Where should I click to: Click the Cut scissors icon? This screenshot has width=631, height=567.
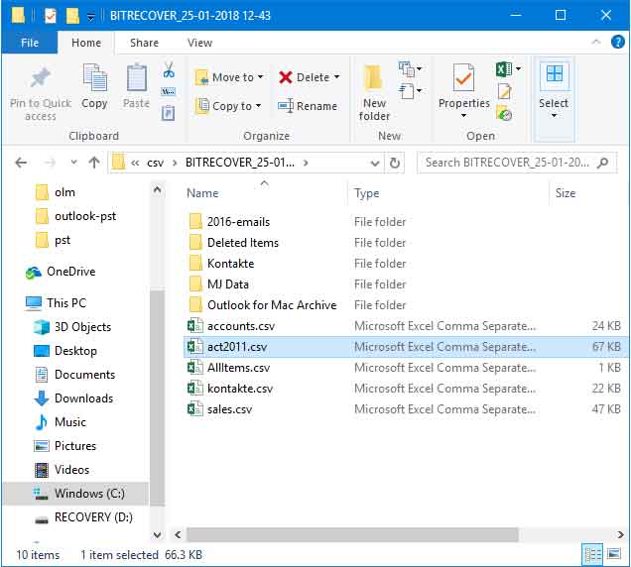click(169, 69)
